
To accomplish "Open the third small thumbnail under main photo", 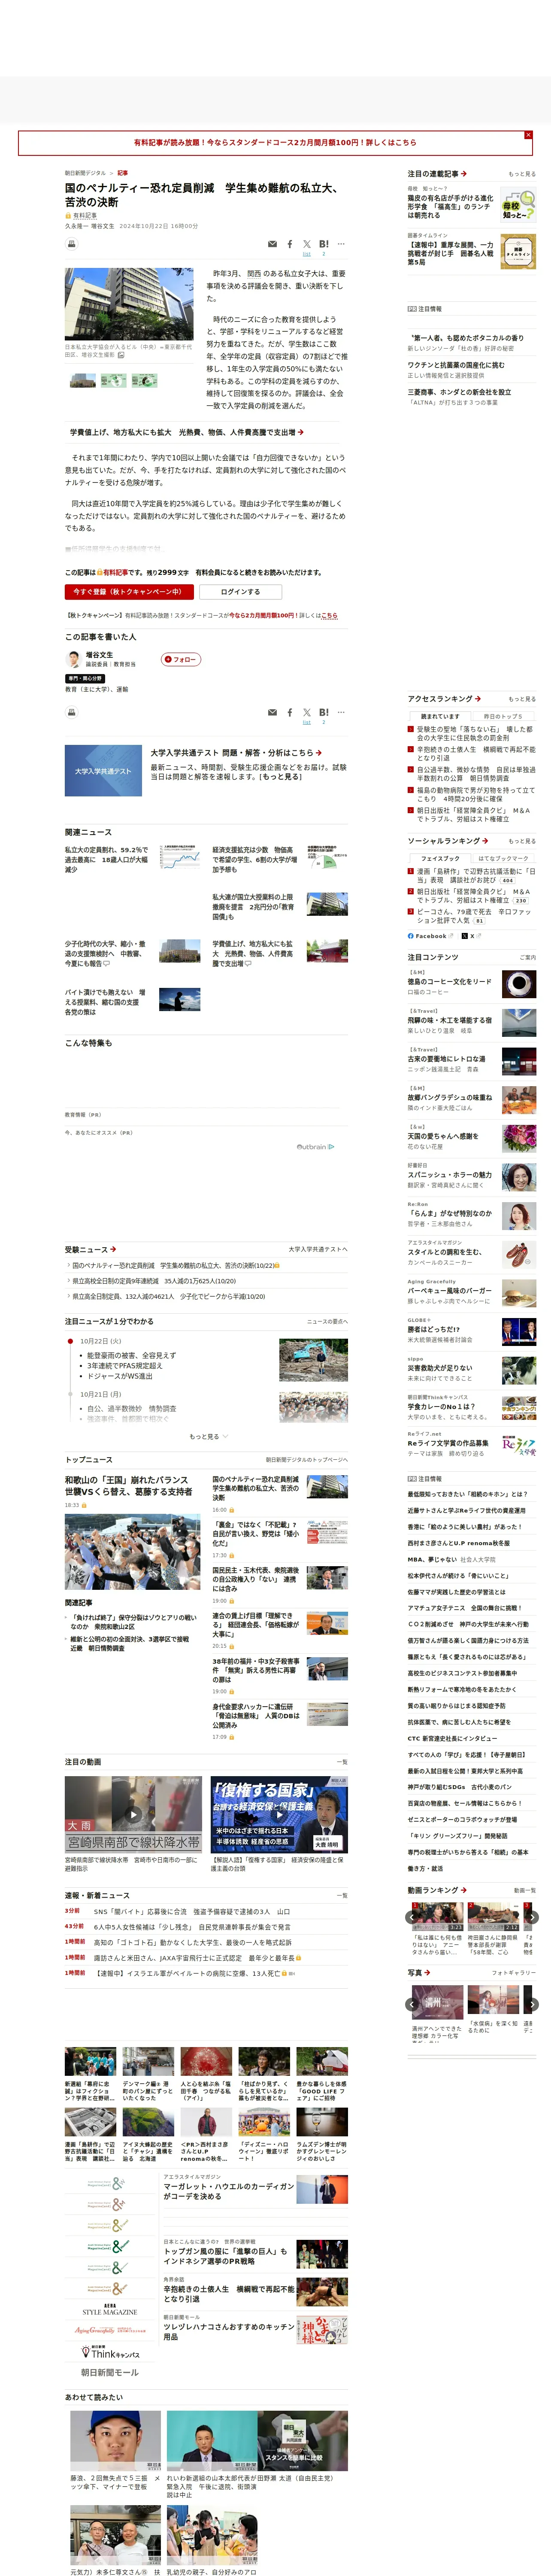I will [x=145, y=381].
